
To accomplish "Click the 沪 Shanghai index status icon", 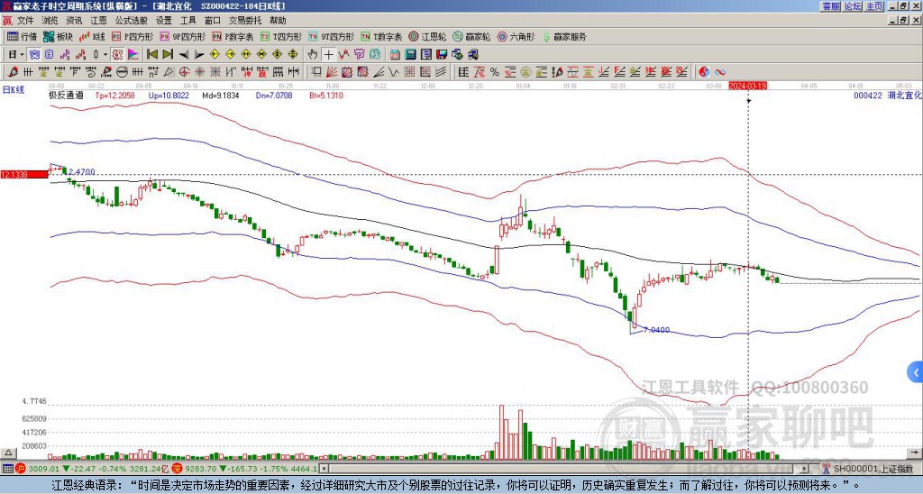I will (21, 469).
